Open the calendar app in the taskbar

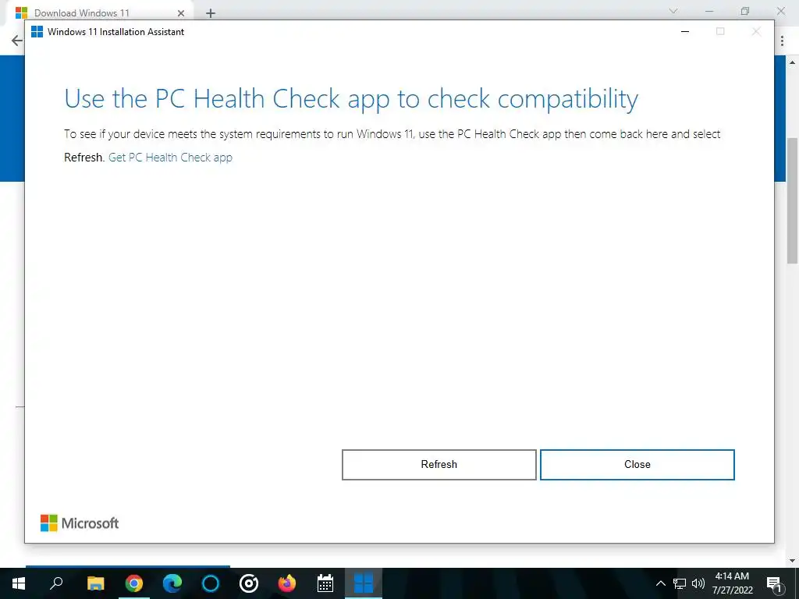tap(325, 583)
